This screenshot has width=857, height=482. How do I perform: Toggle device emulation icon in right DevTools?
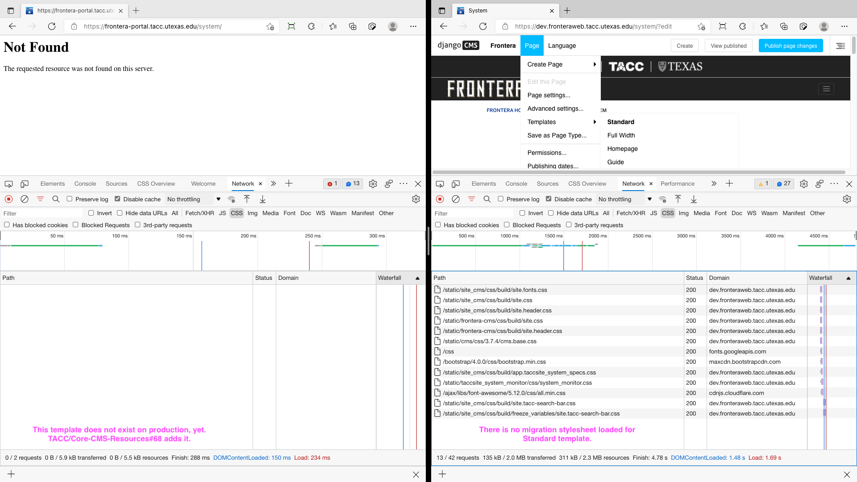455,184
